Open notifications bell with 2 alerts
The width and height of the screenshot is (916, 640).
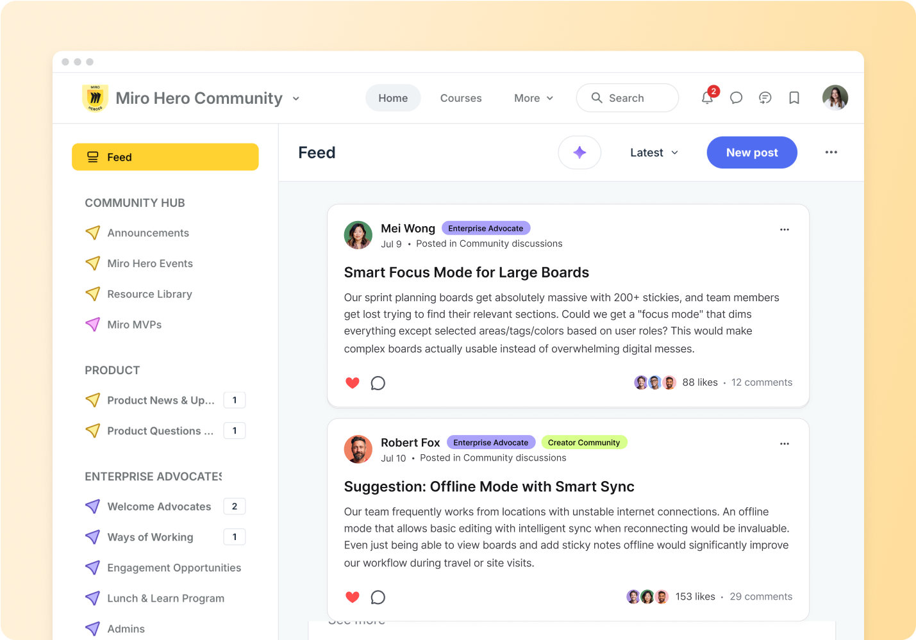pyautogui.click(x=707, y=98)
